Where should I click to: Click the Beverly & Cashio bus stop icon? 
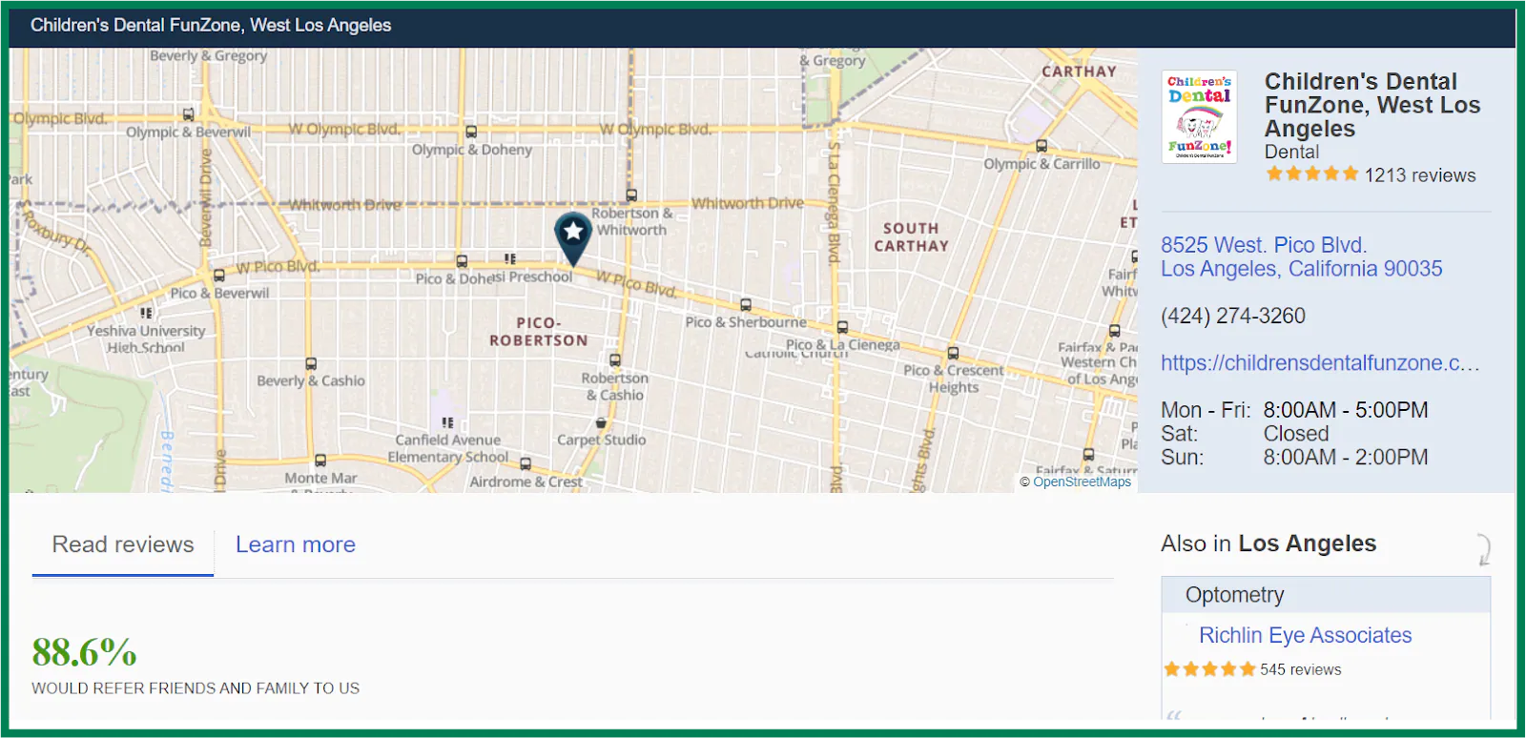(311, 364)
